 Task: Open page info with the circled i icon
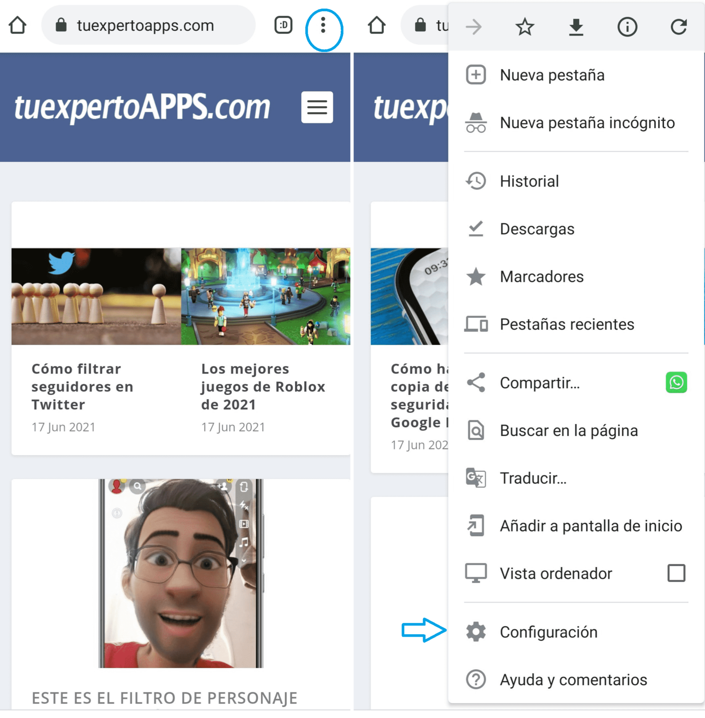(x=627, y=27)
